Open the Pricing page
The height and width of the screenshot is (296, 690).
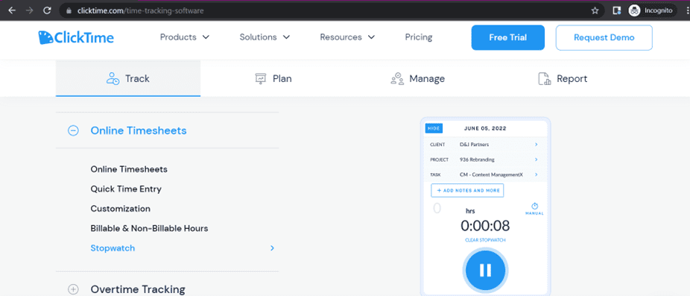pos(419,37)
